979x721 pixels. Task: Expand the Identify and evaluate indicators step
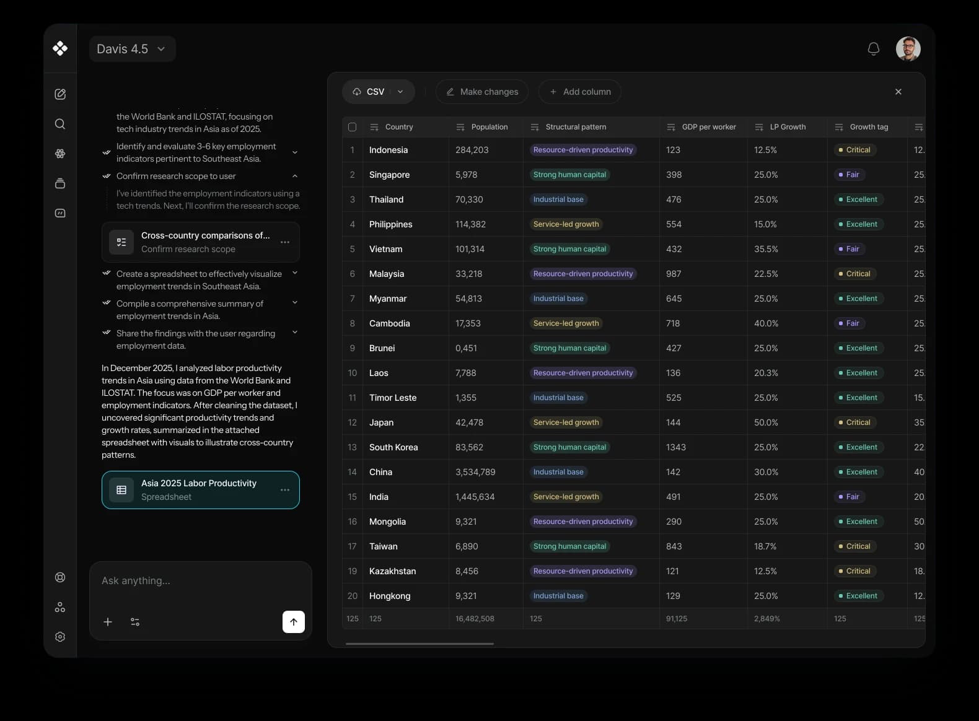(295, 152)
